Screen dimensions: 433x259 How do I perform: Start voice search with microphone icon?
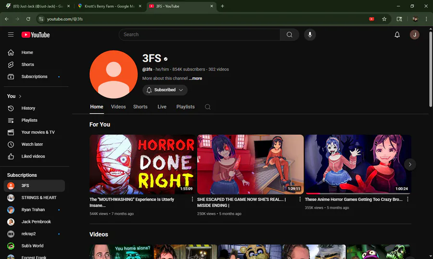(310, 35)
